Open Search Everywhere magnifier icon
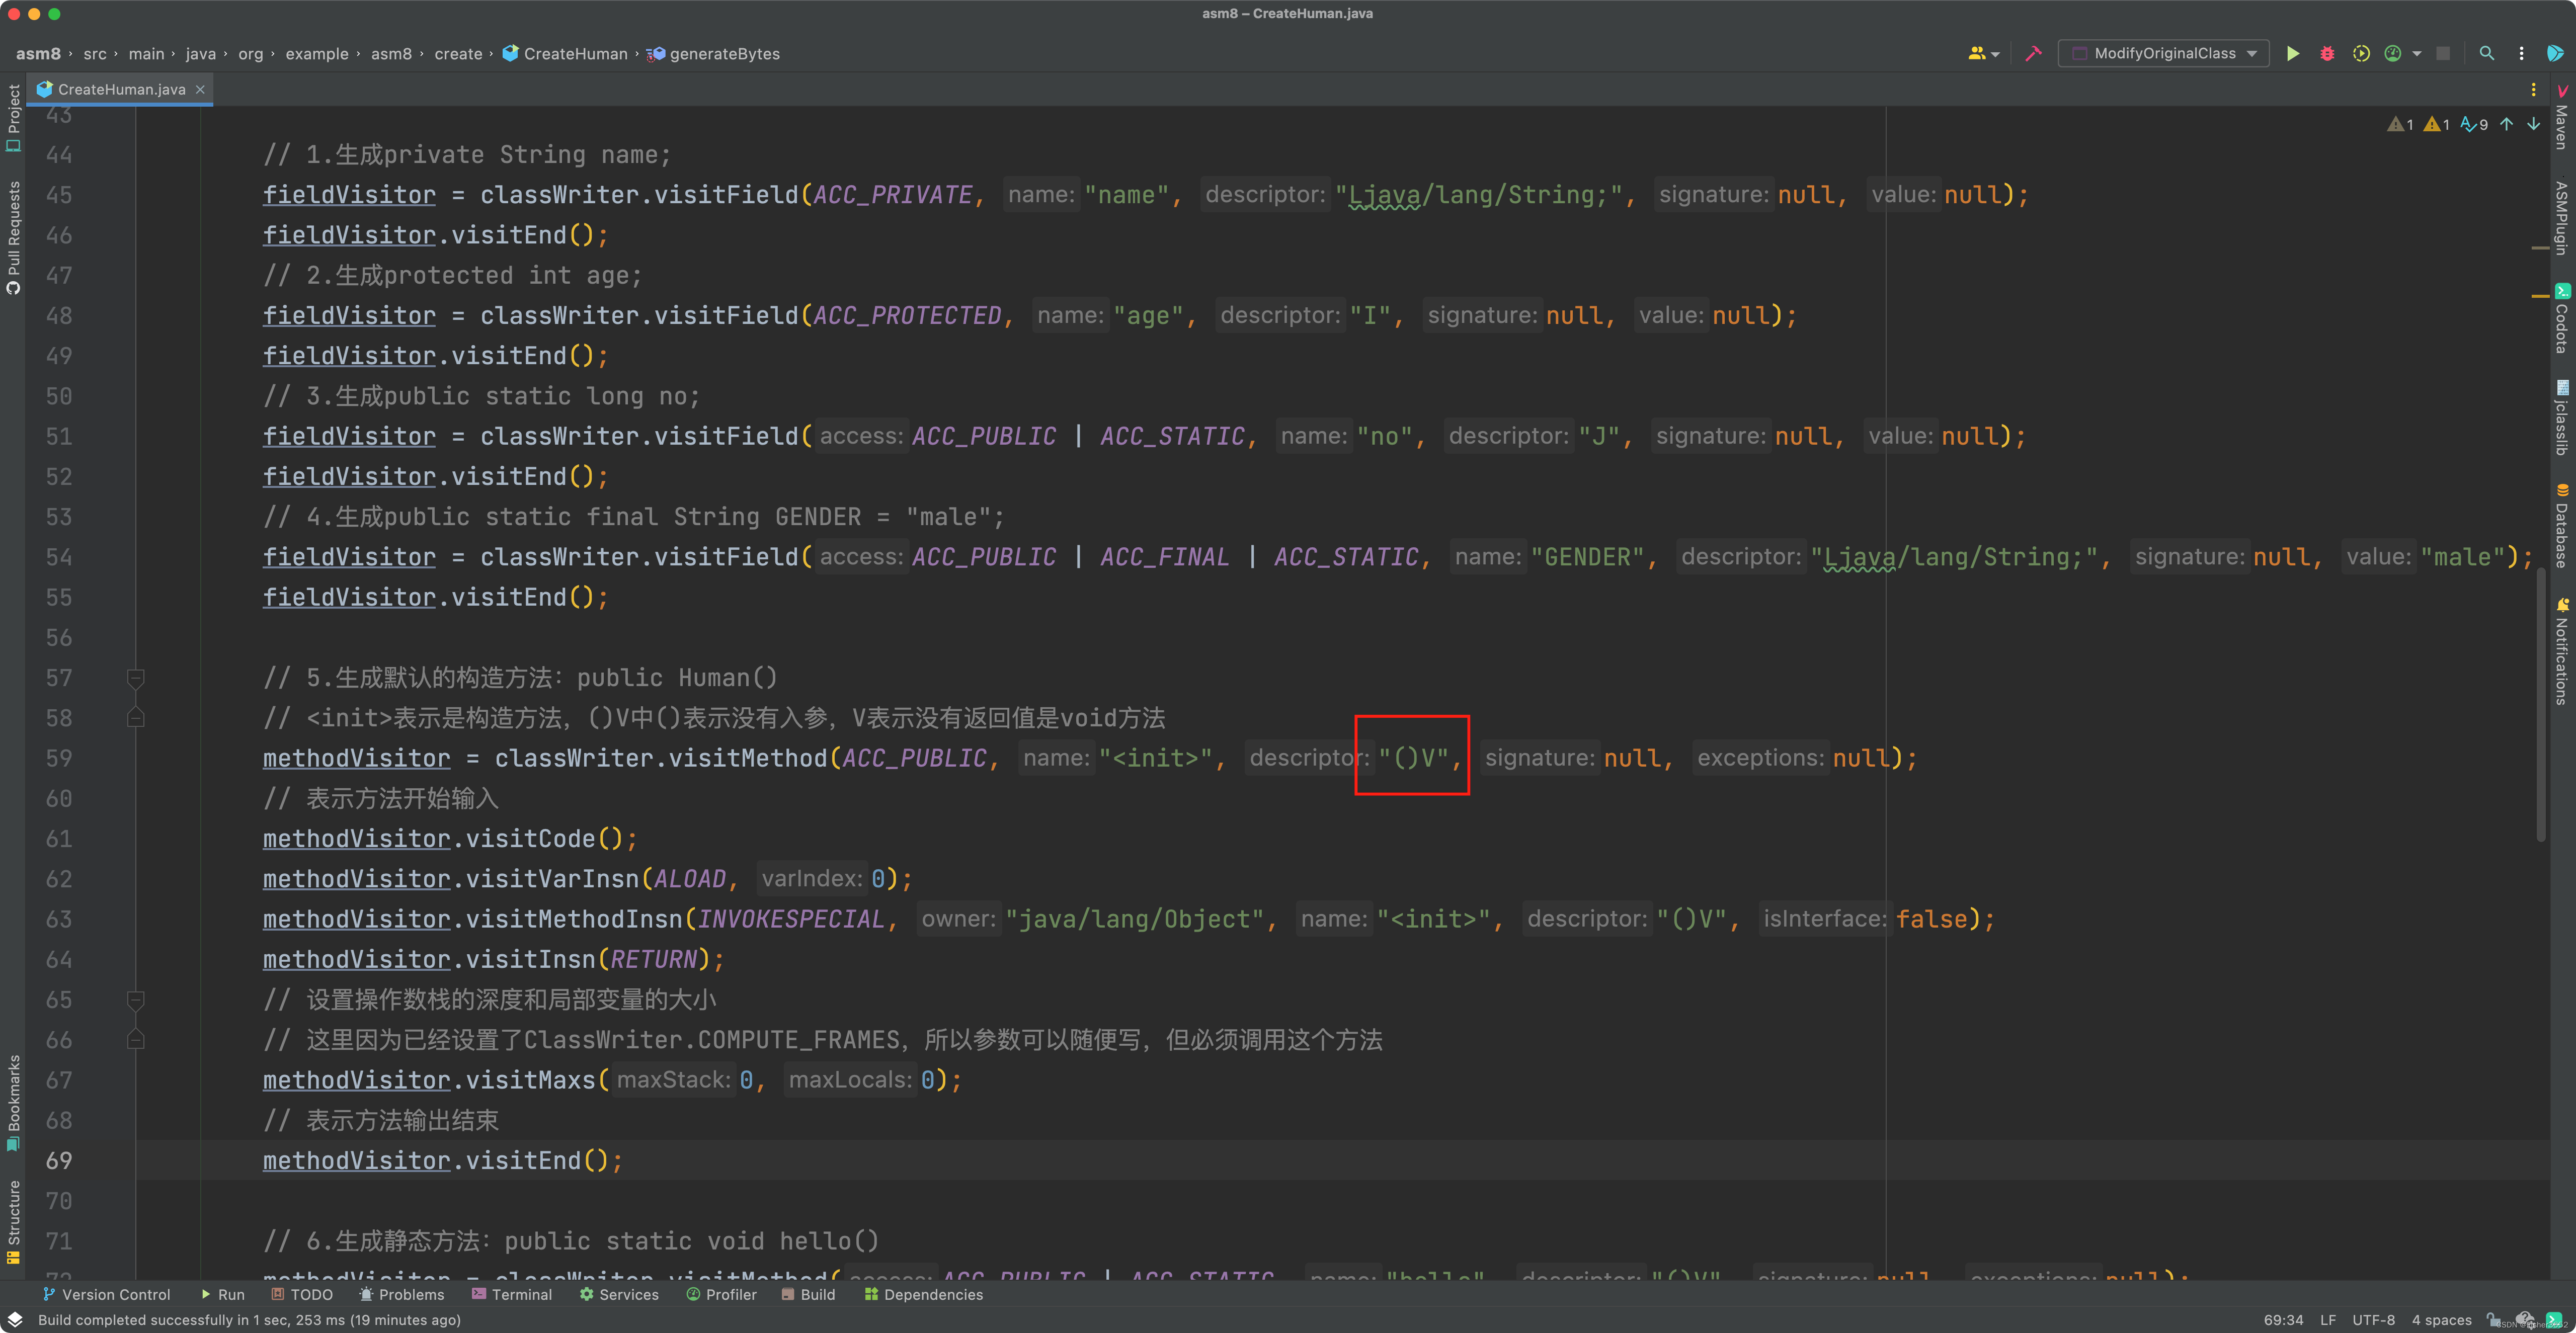The height and width of the screenshot is (1333, 2576). click(2486, 54)
